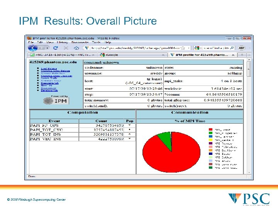Open a new tab with plus button
Viewport: 278px width, 208px height.
pos(242,55)
